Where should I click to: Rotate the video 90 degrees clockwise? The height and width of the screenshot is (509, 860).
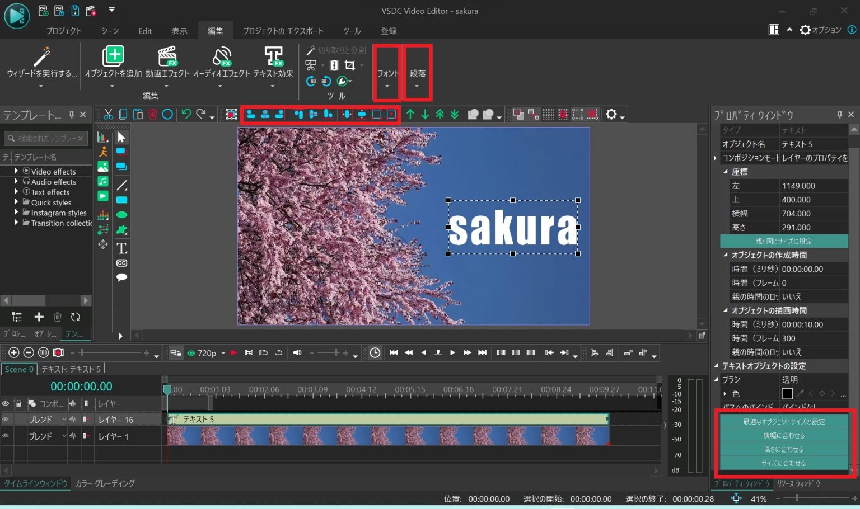coord(311,81)
